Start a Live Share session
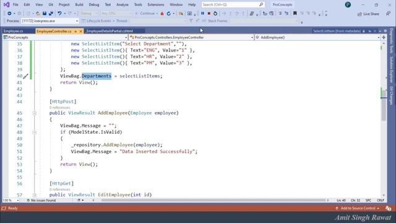Viewport: 396px width, 223px height. click(x=368, y=14)
